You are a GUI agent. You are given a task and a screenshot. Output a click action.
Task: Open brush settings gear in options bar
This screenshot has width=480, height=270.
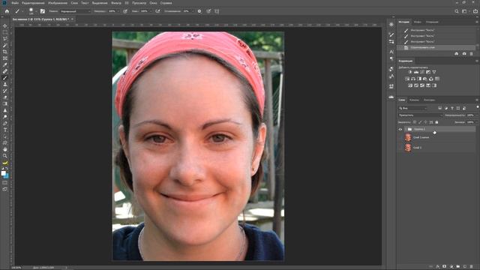tap(199, 11)
